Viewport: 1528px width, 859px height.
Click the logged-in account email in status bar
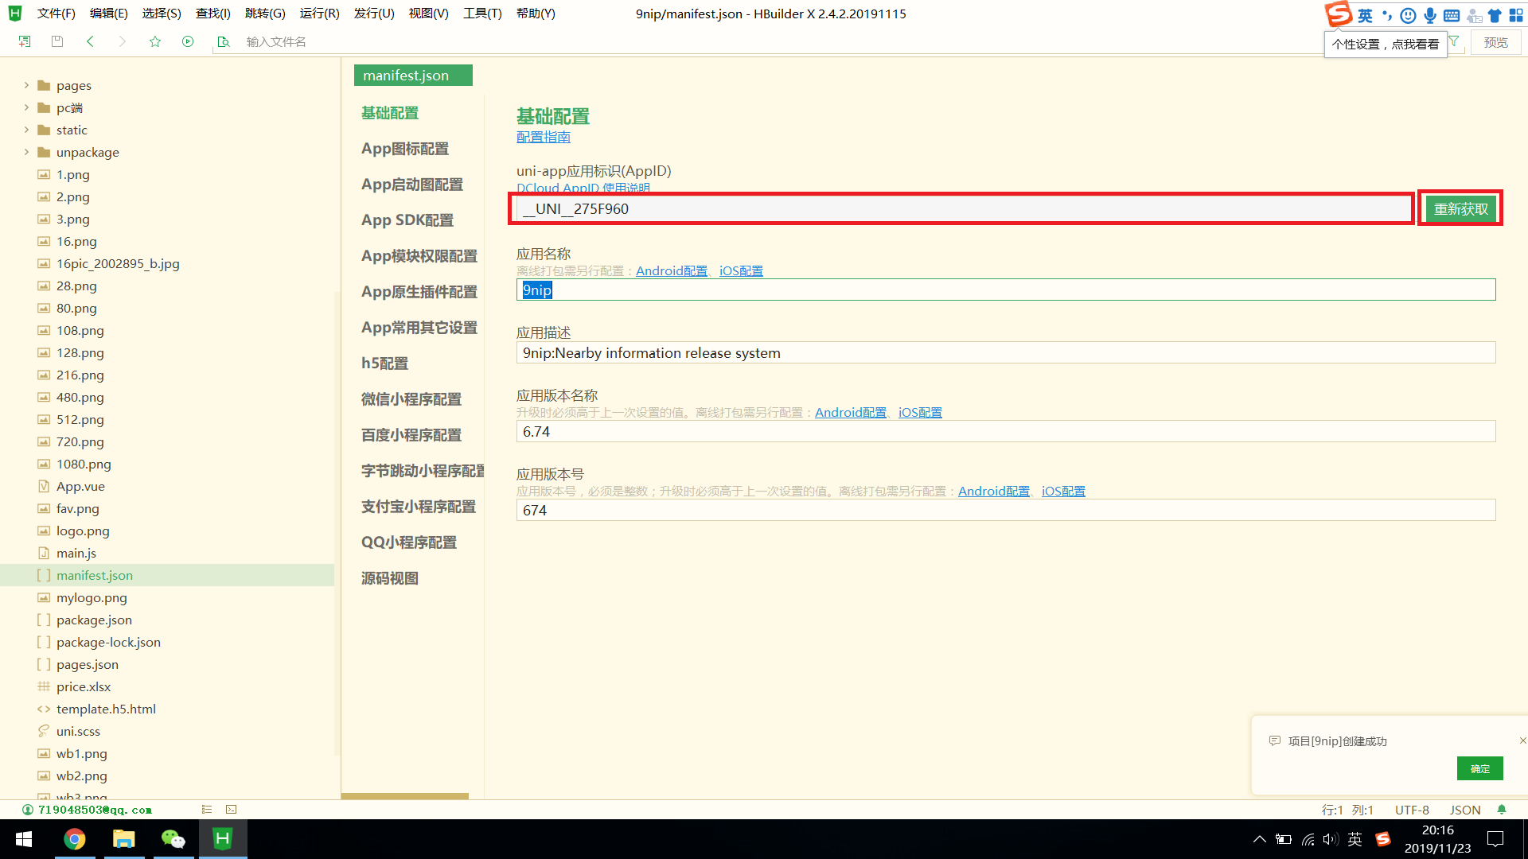(95, 810)
